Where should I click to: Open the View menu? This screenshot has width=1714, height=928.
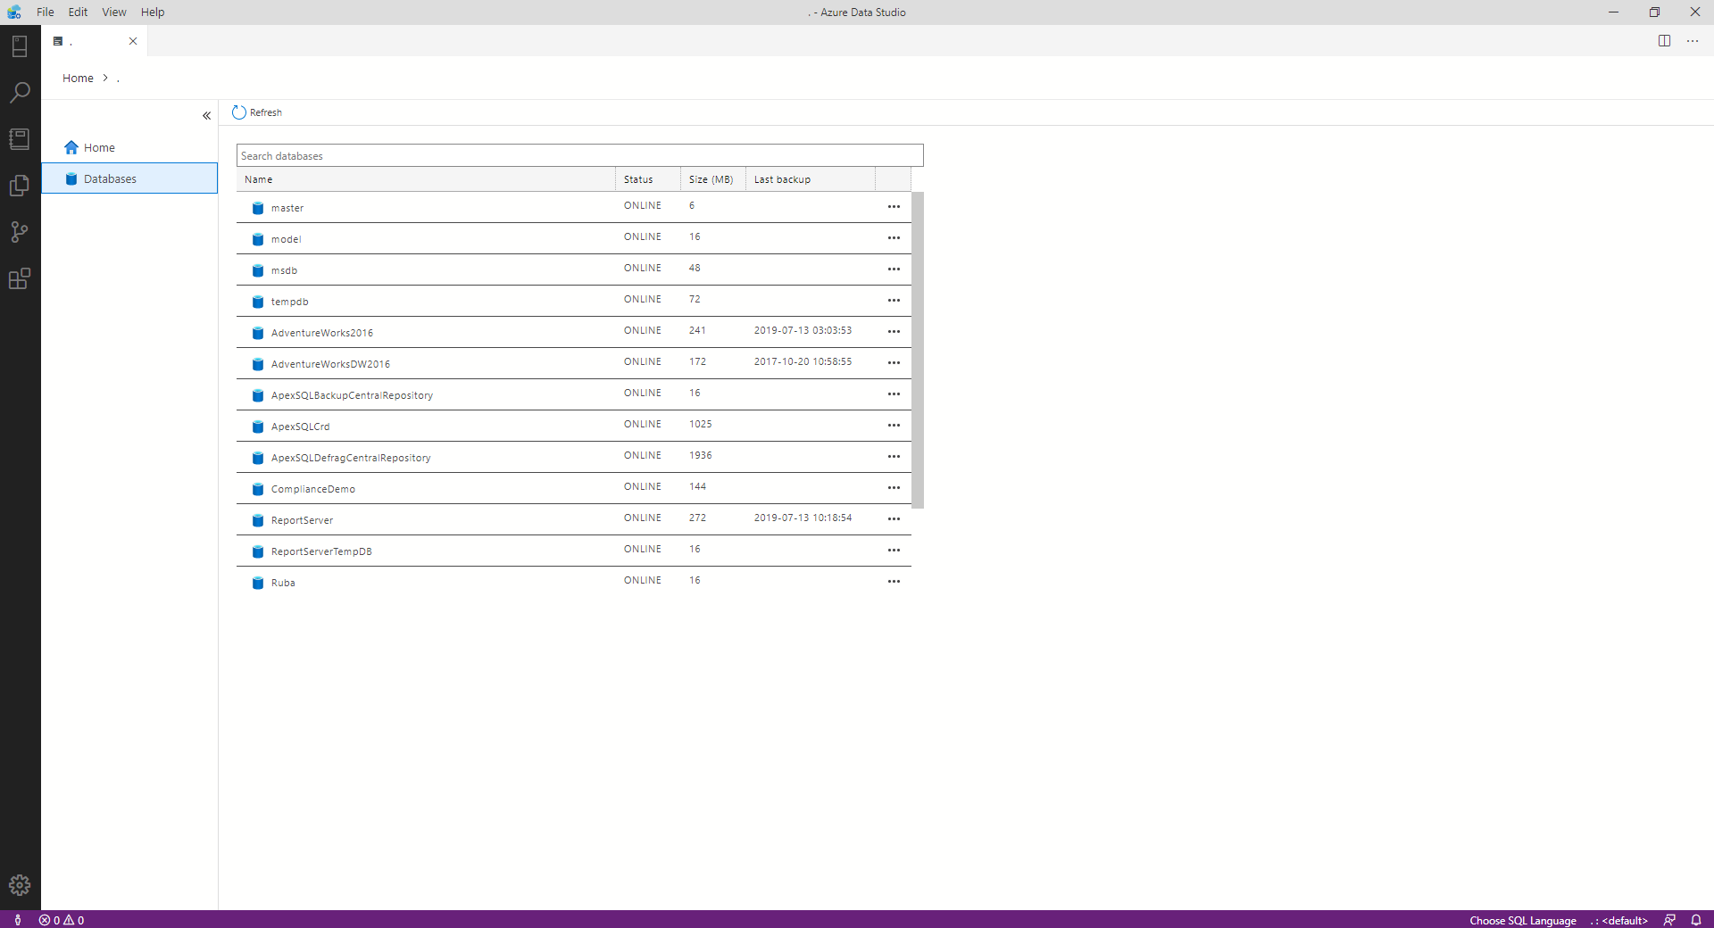point(114,12)
